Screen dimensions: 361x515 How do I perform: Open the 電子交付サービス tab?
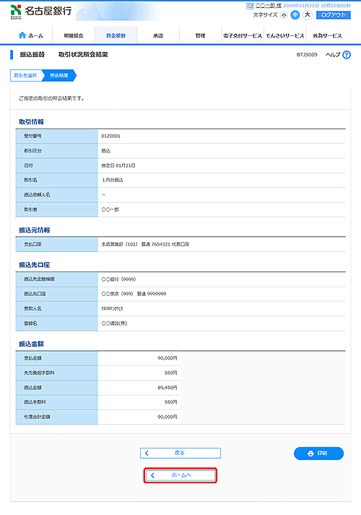[243, 35]
